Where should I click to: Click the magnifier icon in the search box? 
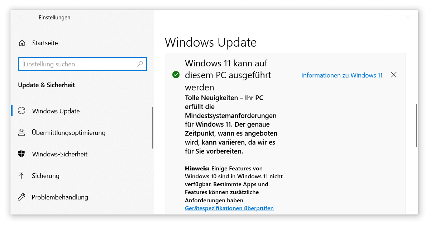pos(140,63)
